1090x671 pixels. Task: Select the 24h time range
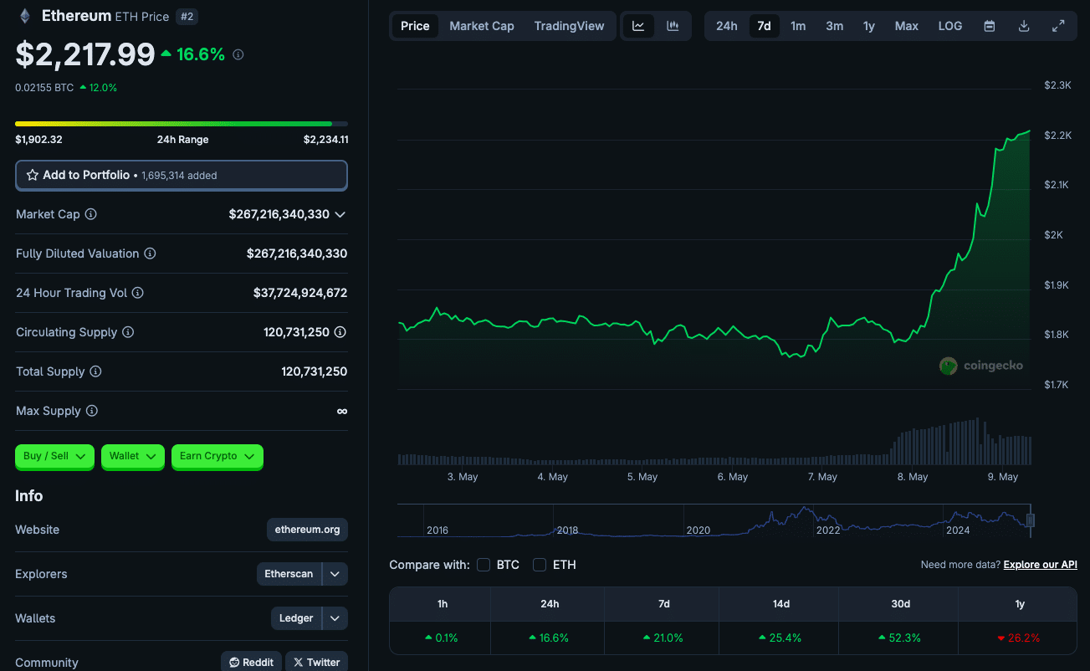point(727,26)
